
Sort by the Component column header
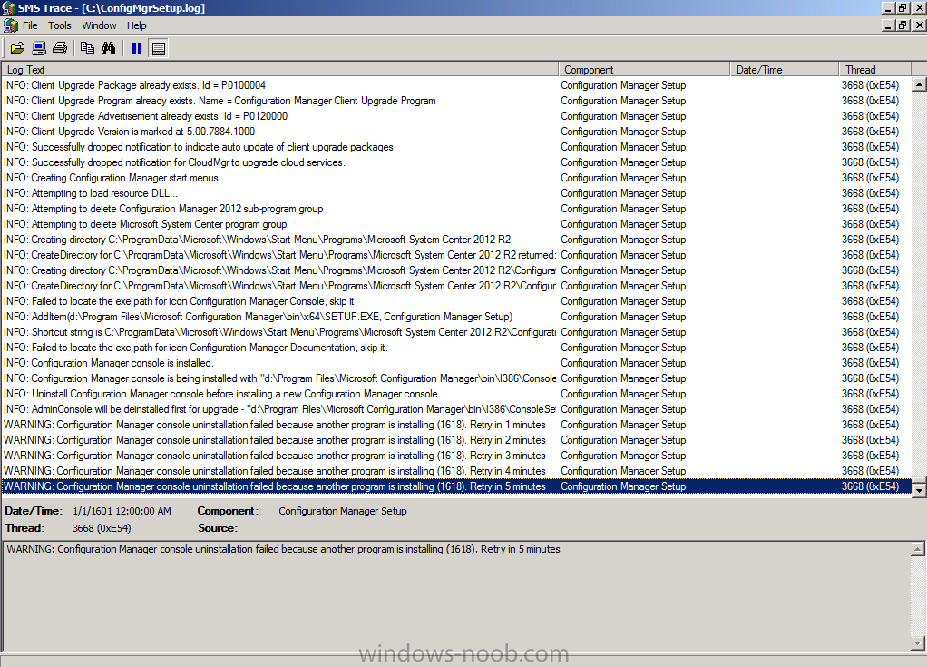click(x=644, y=69)
